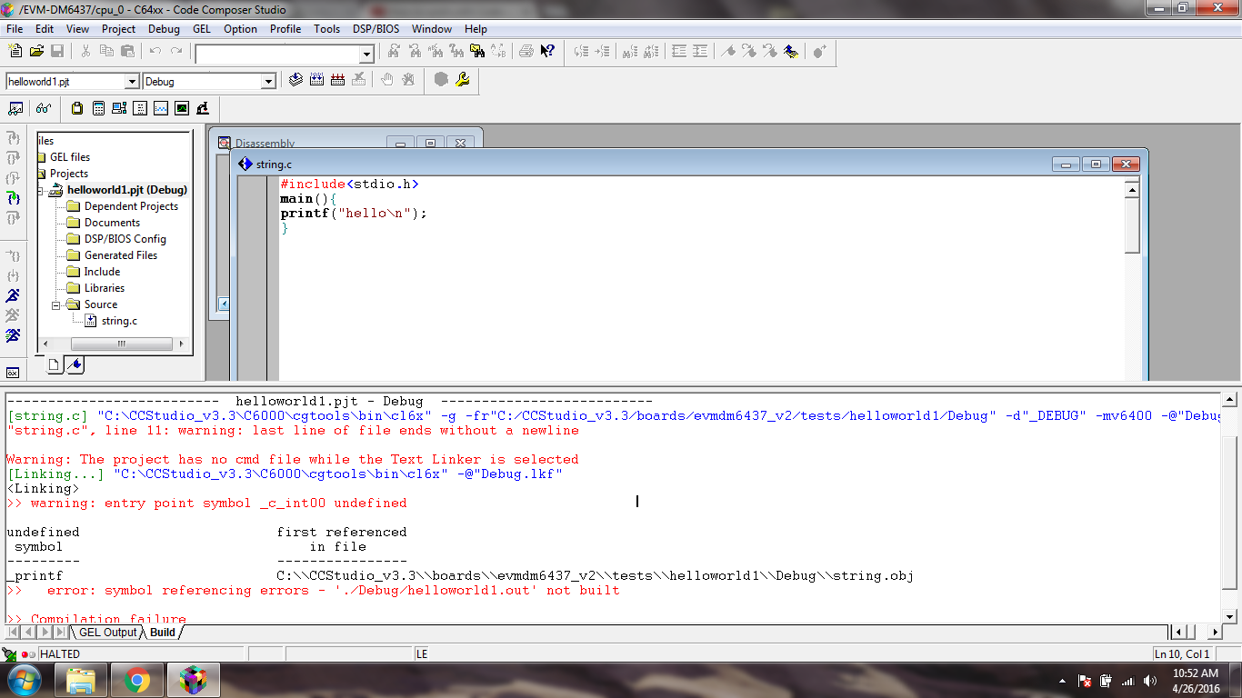Switch to the GEL Output tab
The height and width of the screenshot is (698, 1242).
107,633
